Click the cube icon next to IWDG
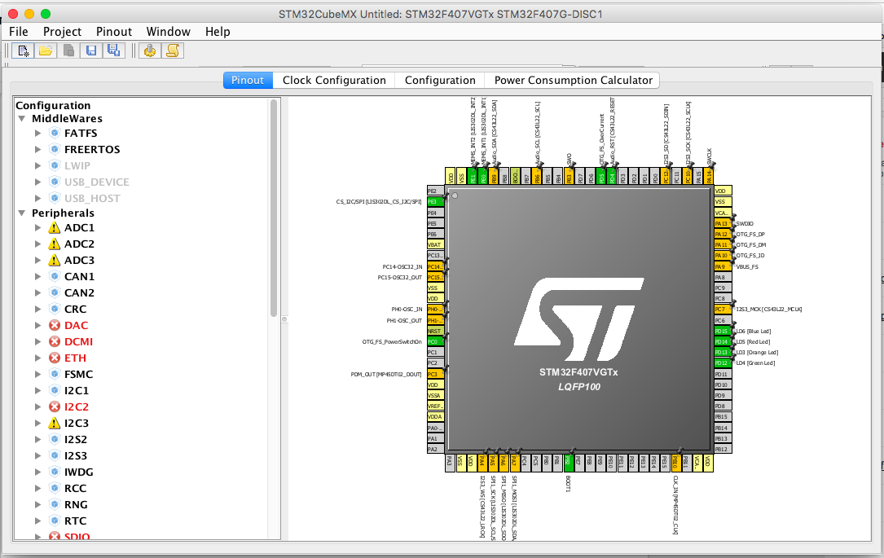The height and width of the screenshot is (558, 884). (x=54, y=472)
